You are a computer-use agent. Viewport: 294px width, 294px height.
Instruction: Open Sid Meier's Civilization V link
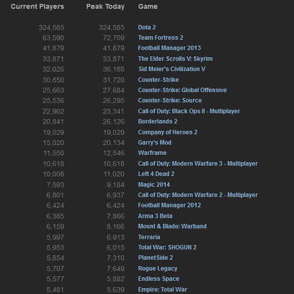(171, 69)
